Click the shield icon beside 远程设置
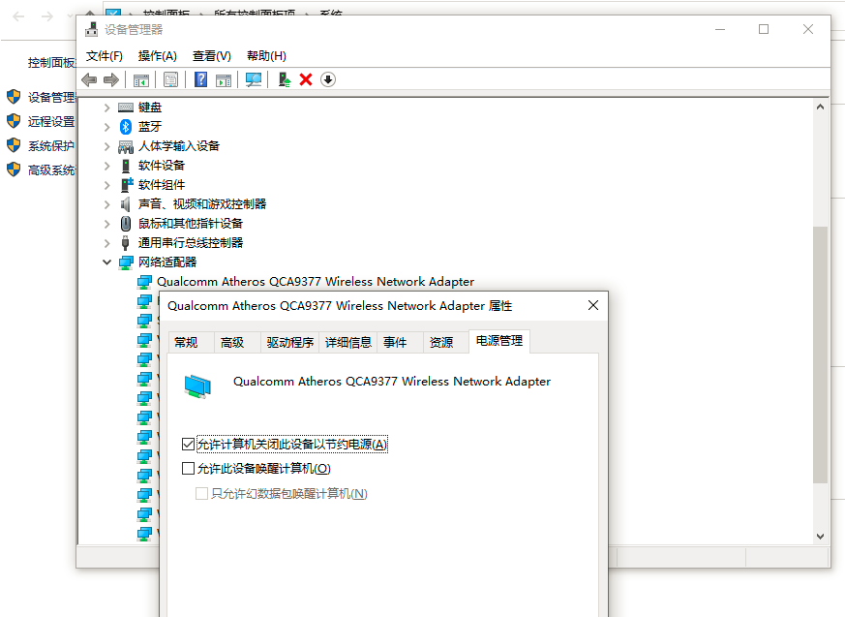 [x=14, y=121]
